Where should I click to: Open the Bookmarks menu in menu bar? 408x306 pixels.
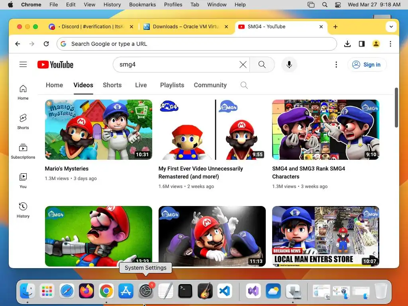coord(143,4)
